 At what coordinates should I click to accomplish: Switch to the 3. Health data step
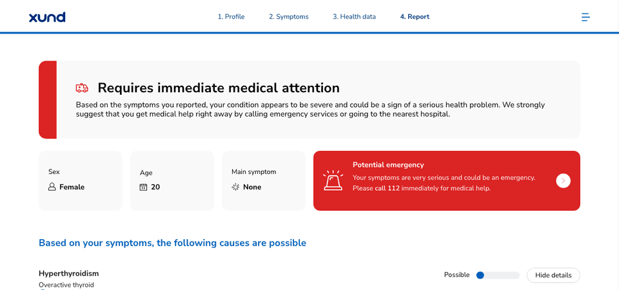354,17
